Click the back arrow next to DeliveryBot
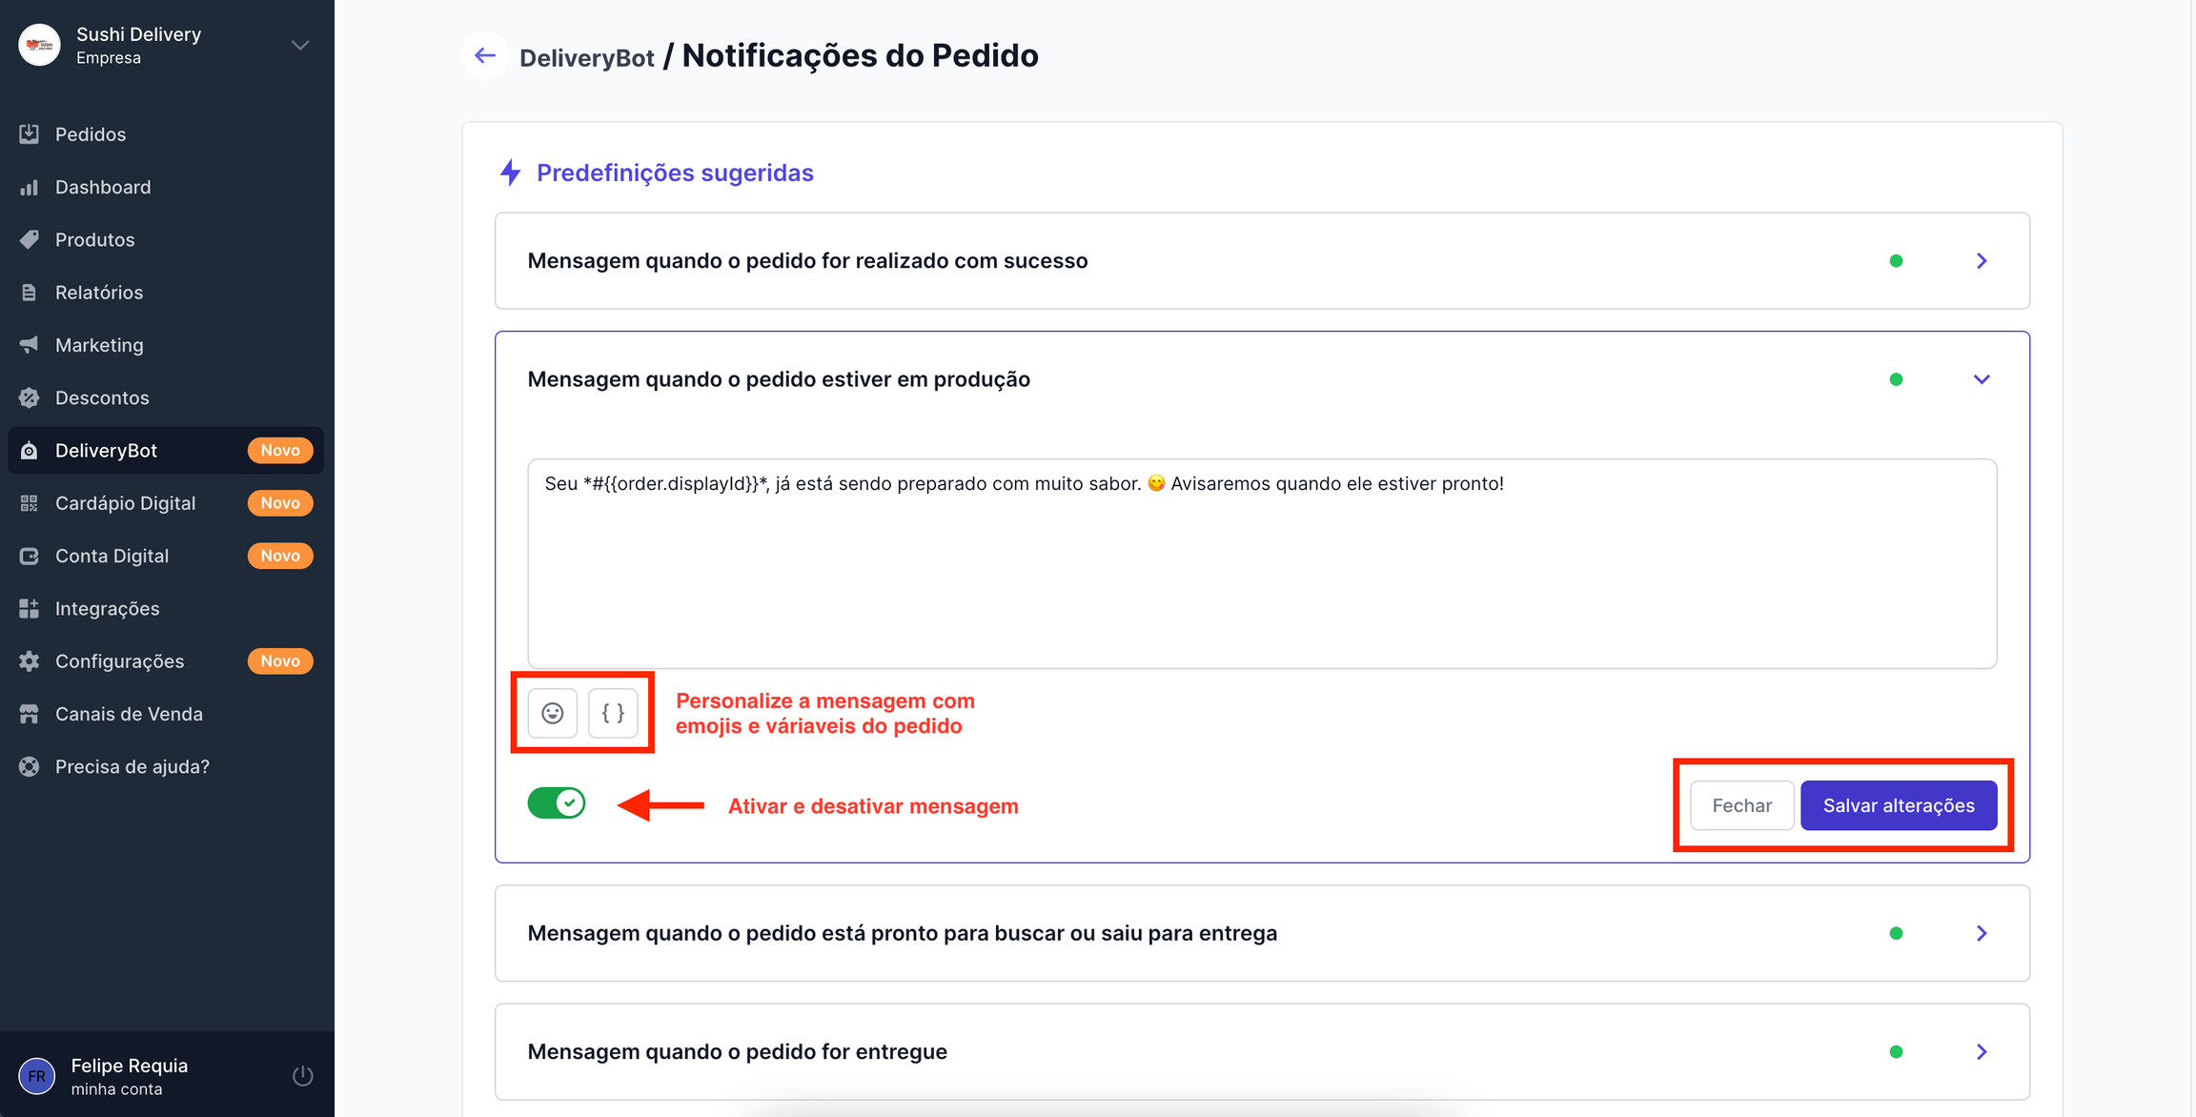Screen dimensions: 2196x1117 tap(485, 55)
